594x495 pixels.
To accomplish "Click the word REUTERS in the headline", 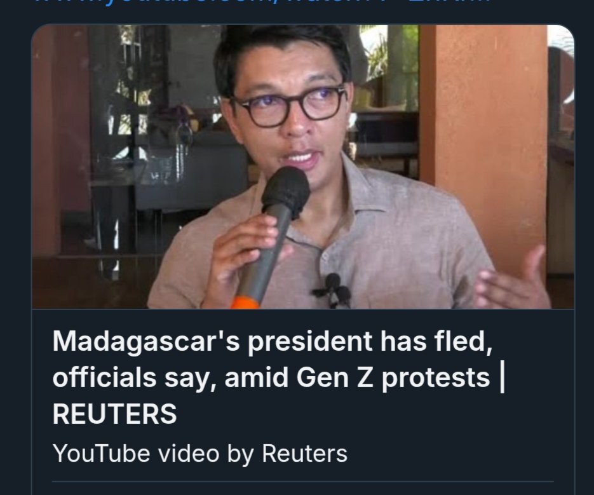I will click(114, 414).
